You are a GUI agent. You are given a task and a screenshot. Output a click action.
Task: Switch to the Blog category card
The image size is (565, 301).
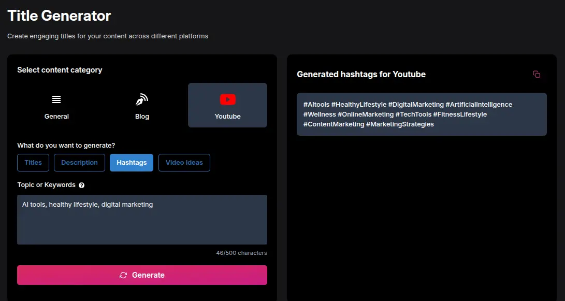point(142,105)
